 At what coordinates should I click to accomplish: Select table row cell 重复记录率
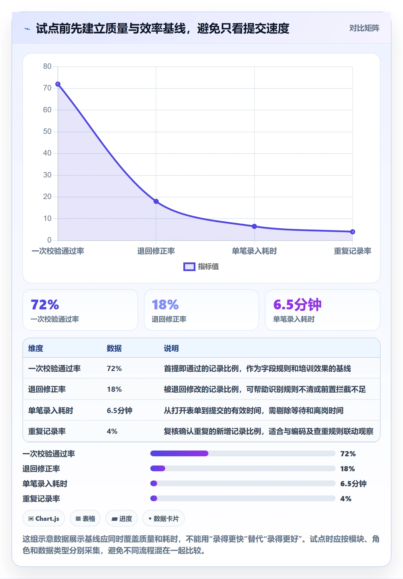[x=47, y=432]
